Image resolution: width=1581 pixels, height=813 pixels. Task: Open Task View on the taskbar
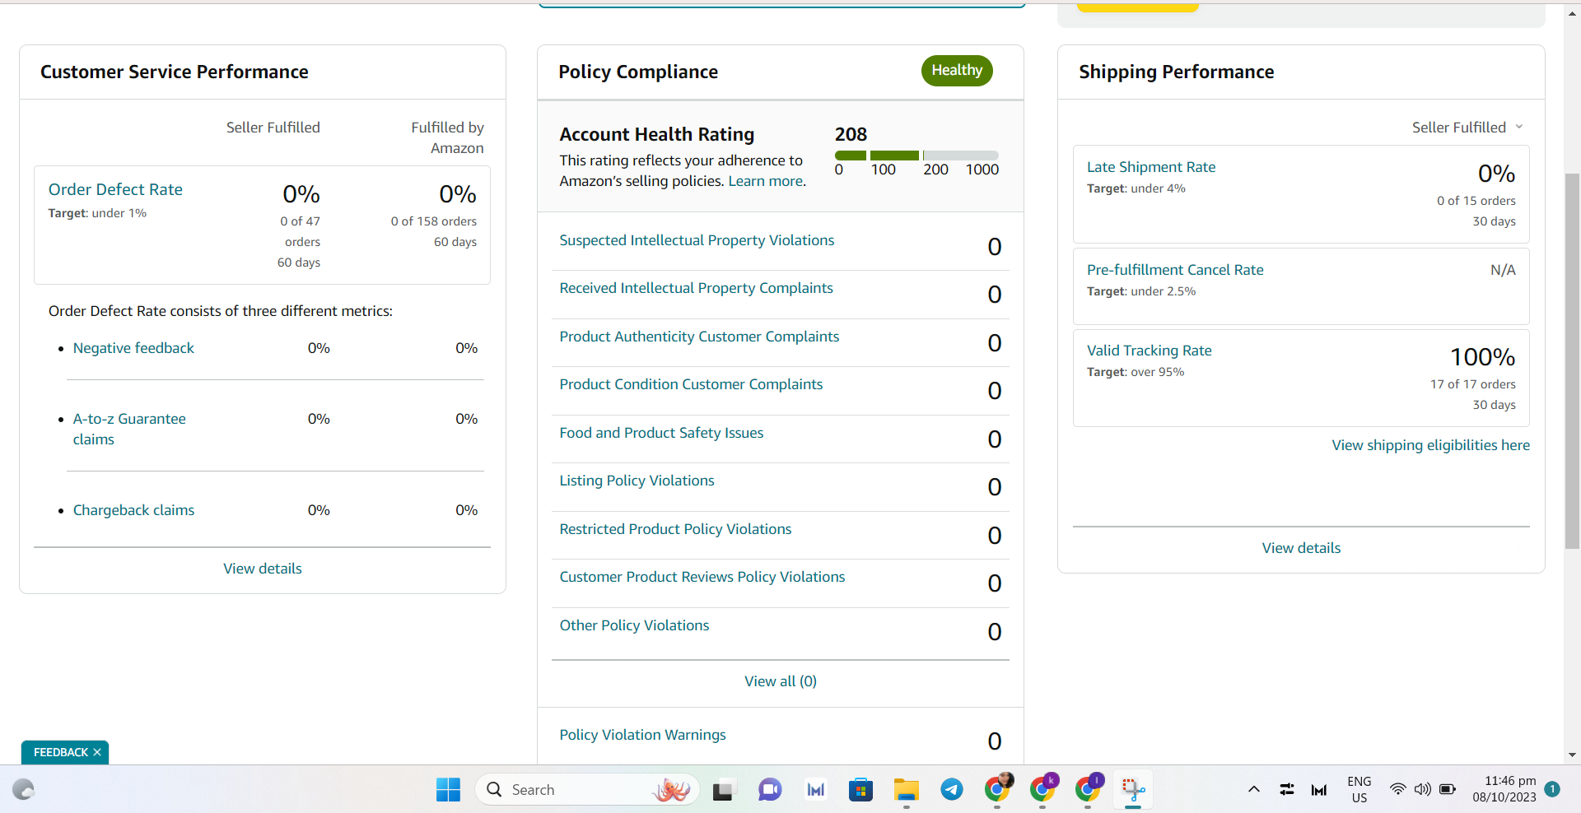[723, 790]
